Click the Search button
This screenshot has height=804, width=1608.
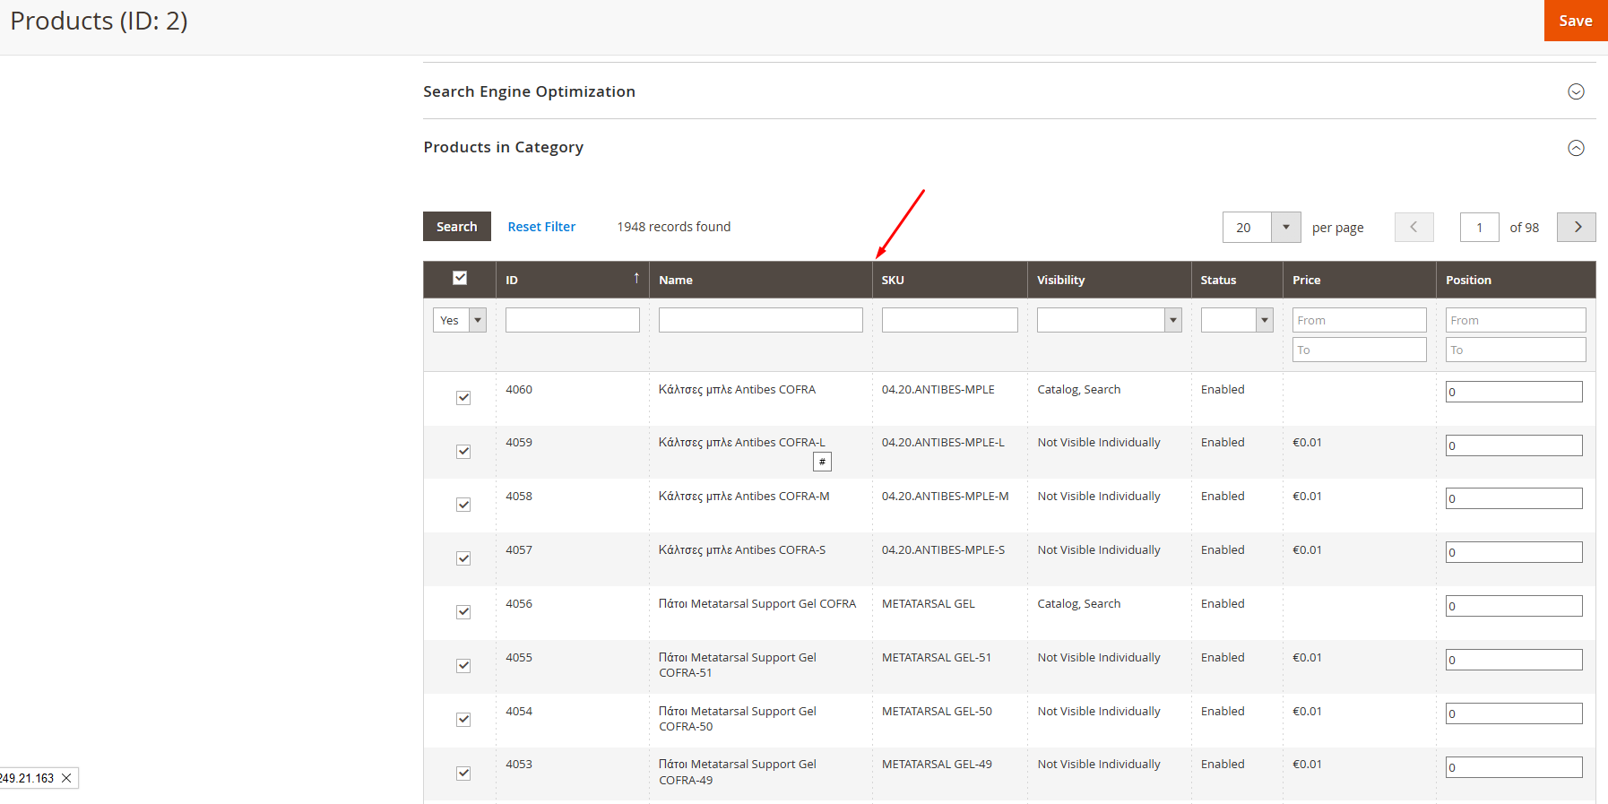pyautogui.click(x=457, y=227)
